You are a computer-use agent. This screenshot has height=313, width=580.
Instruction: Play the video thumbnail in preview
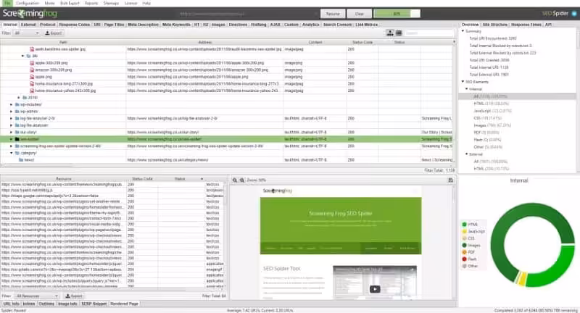pyautogui.click(x=375, y=289)
